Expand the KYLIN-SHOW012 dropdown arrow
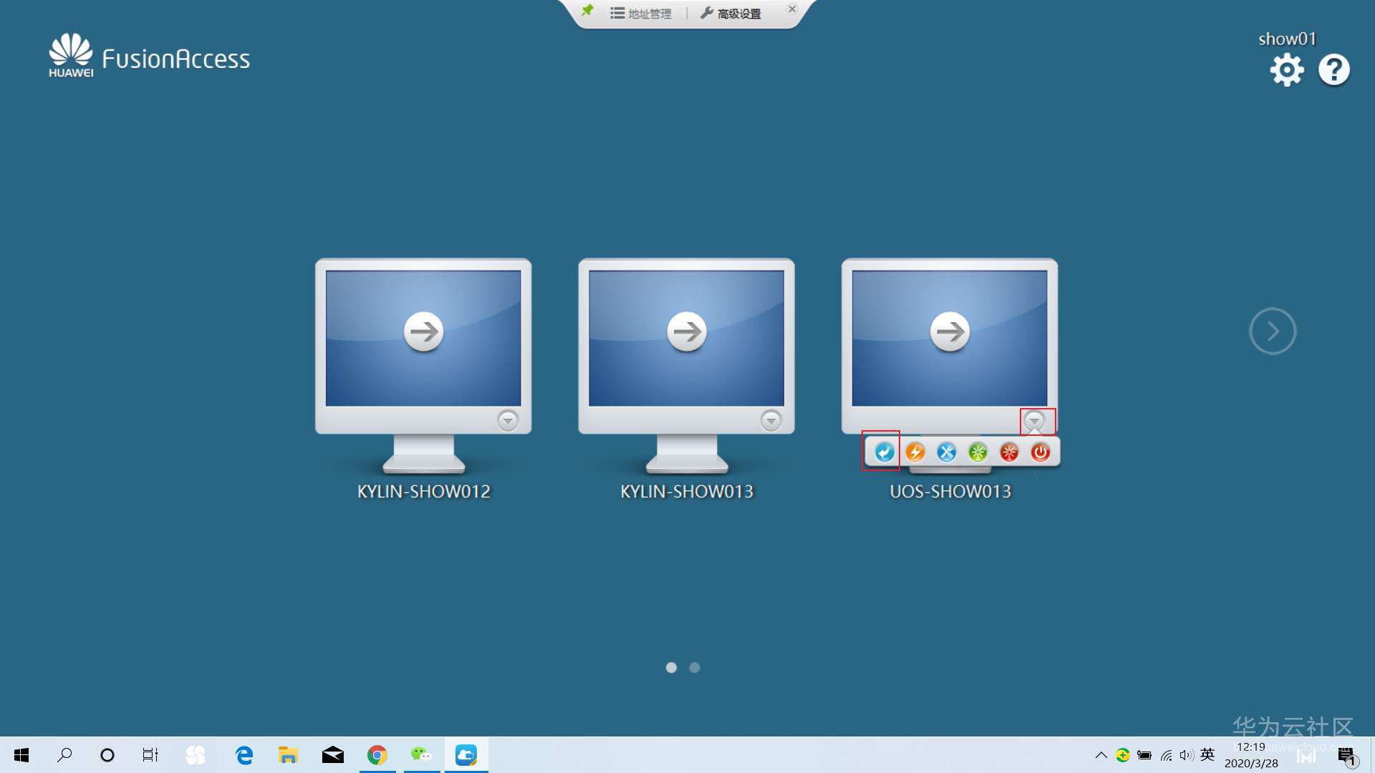The width and height of the screenshot is (1375, 773). 508,420
